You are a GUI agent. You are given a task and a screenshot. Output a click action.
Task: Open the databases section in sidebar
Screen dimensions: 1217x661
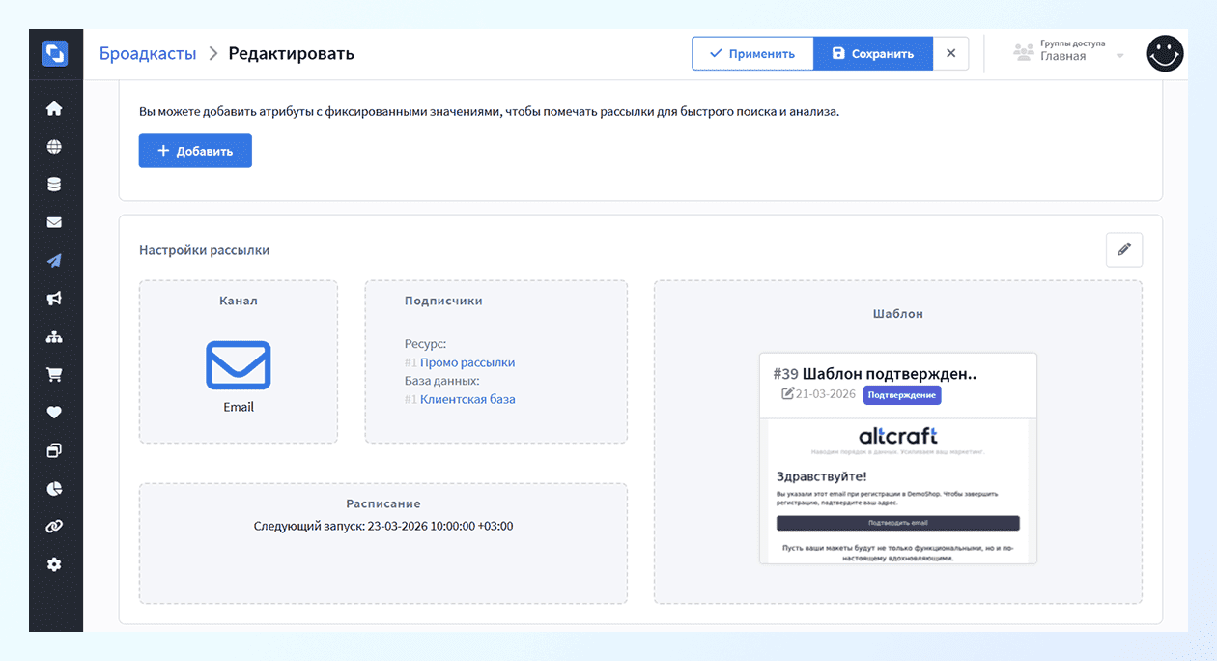(x=55, y=184)
